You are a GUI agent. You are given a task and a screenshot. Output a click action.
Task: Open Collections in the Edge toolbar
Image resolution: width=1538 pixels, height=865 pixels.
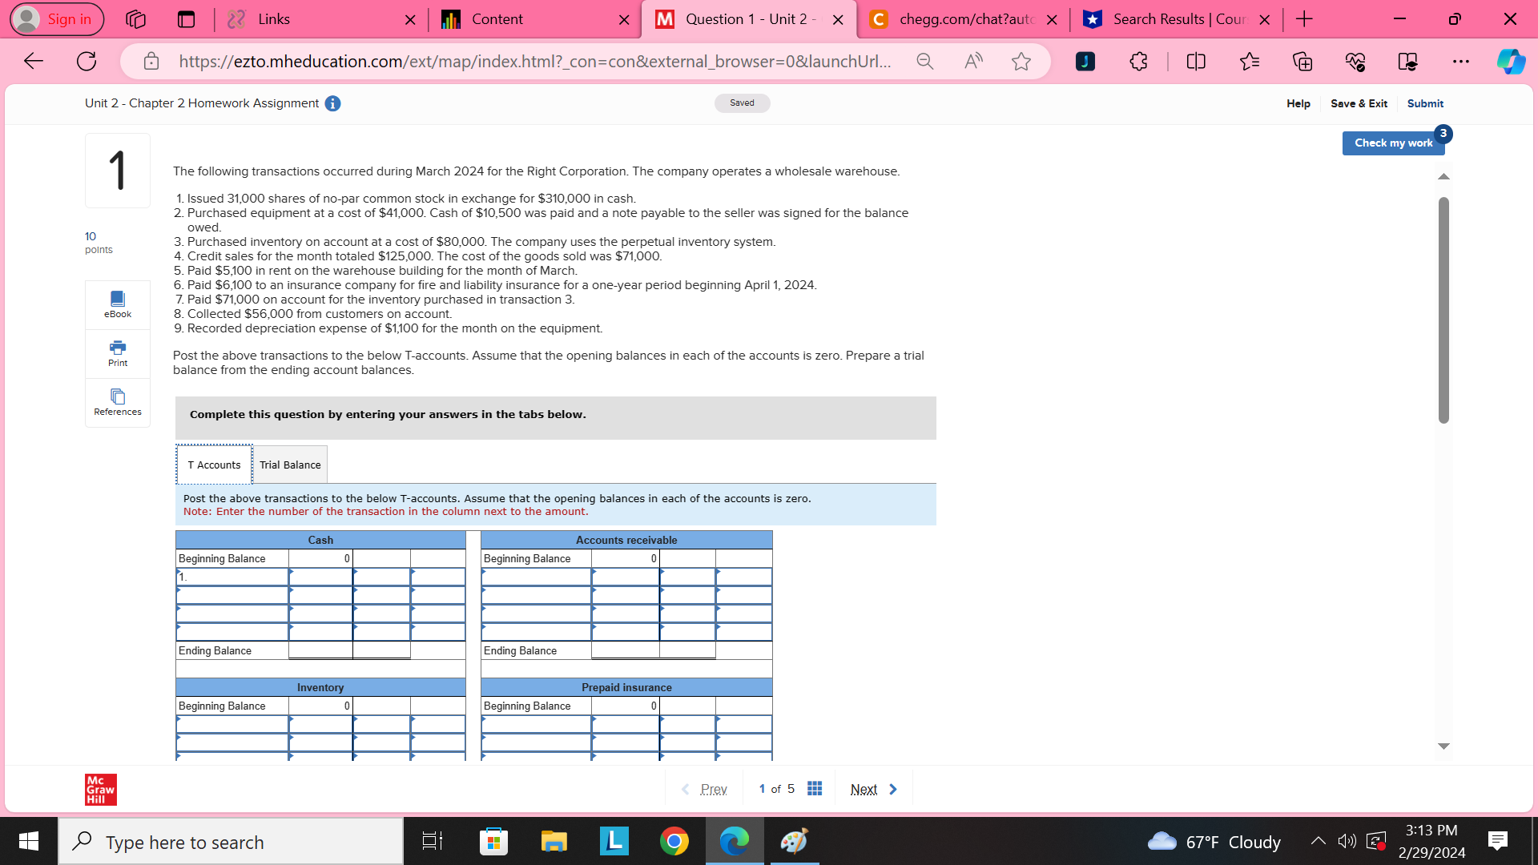1302,61
